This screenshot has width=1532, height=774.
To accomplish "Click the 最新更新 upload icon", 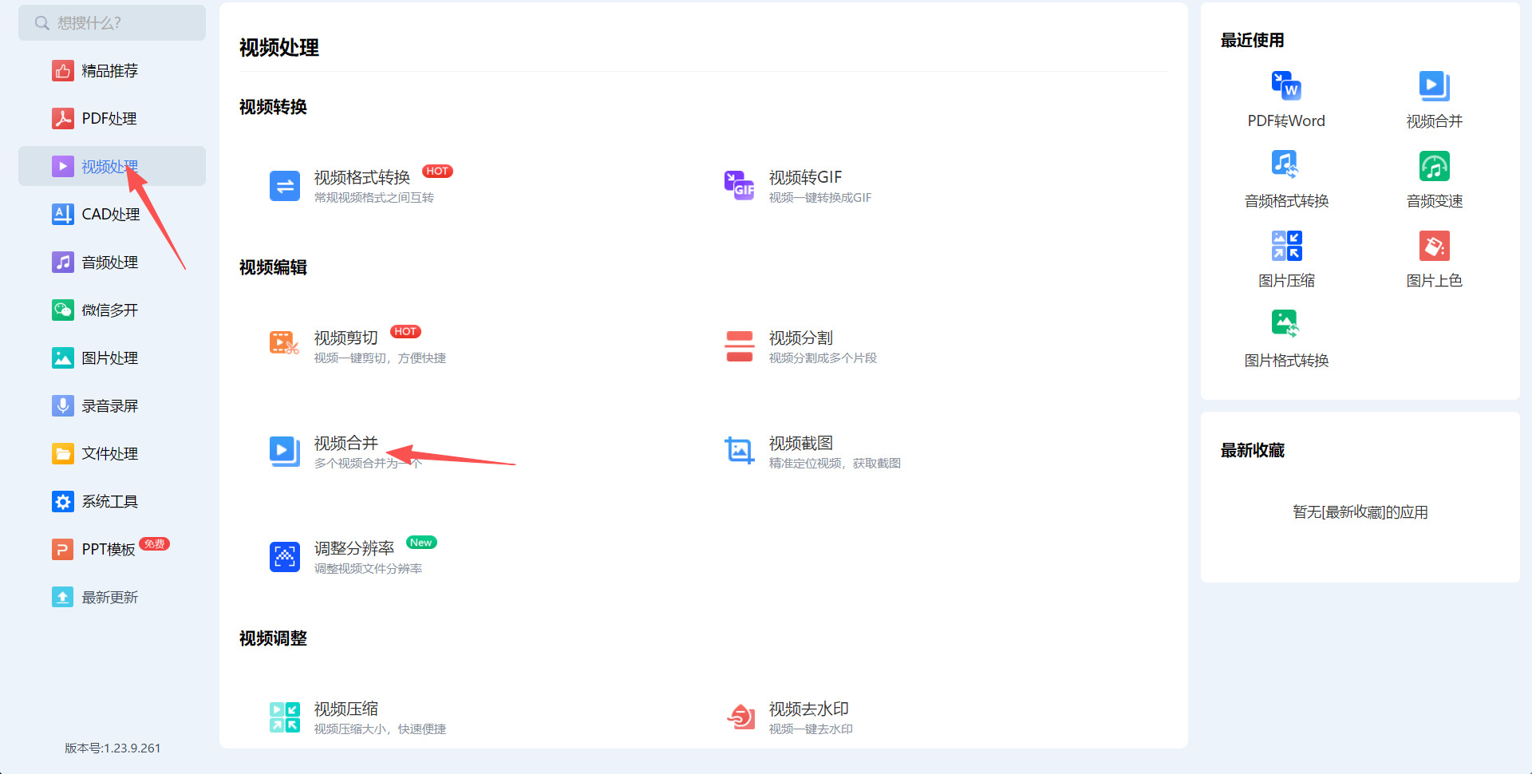I will (62, 597).
